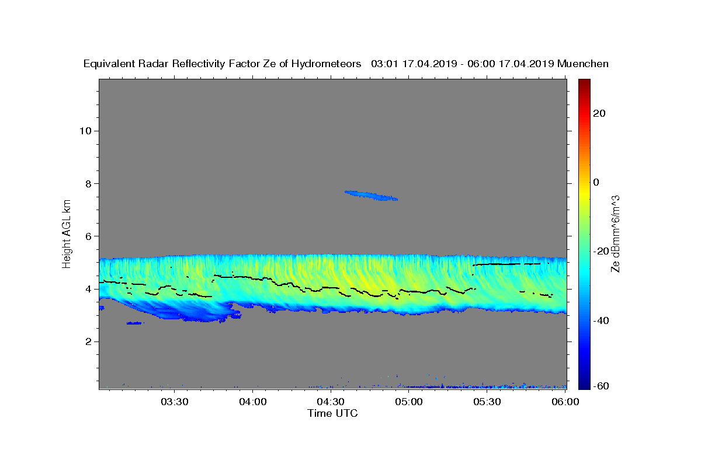This screenshot has width=701, height=467.
Task: Click the dark blue bottom of the colorbar
Action: 584,379
